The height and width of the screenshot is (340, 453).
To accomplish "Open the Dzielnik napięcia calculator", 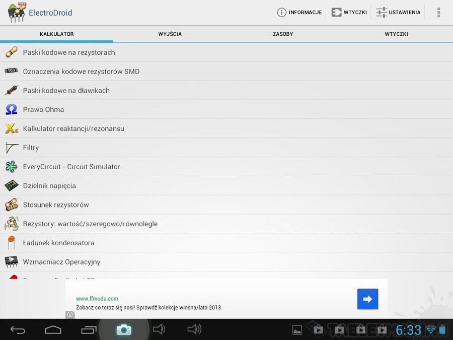I will pyautogui.click(x=49, y=186).
